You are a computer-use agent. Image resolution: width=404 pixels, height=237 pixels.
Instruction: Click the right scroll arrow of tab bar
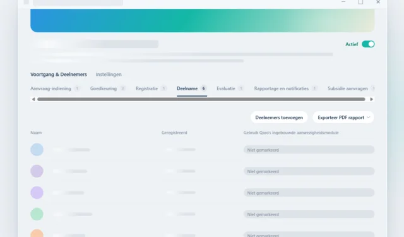(371, 99)
